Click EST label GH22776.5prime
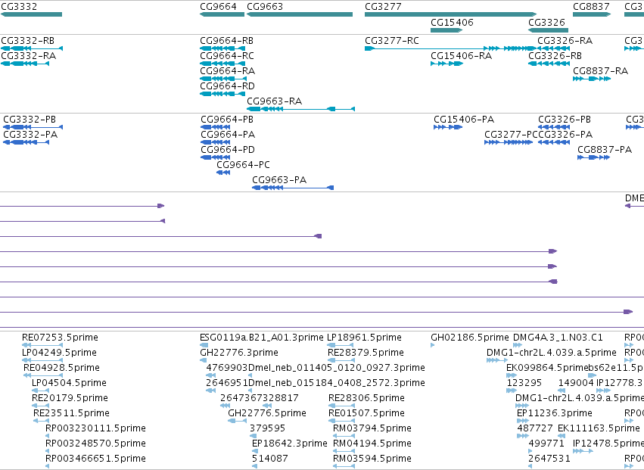644x470 pixels. (267, 413)
